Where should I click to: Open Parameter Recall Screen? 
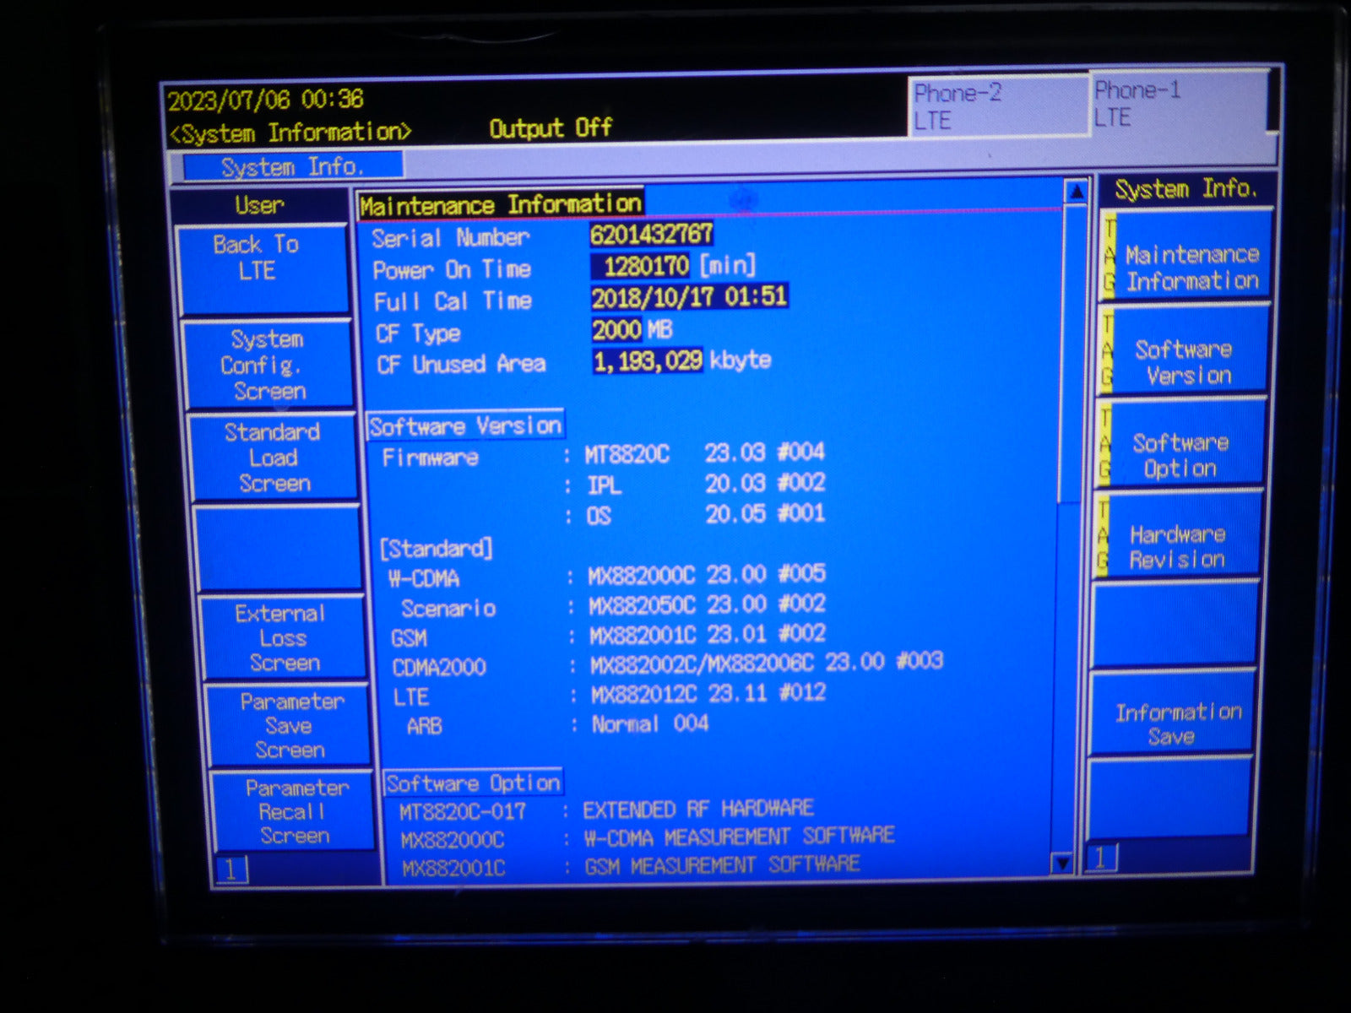[x=294, y=811]
